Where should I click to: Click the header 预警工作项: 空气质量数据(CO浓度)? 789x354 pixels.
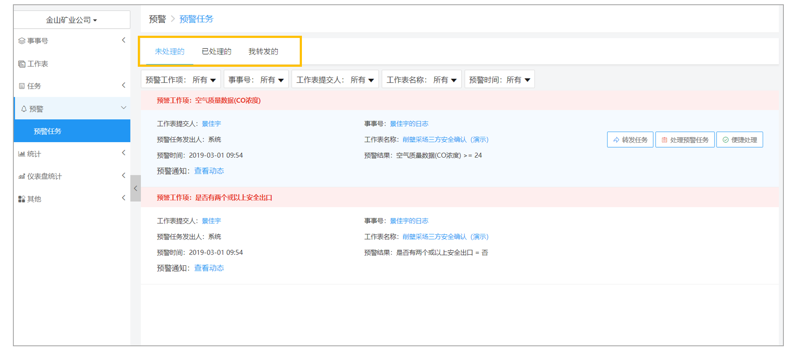(209, 100)
